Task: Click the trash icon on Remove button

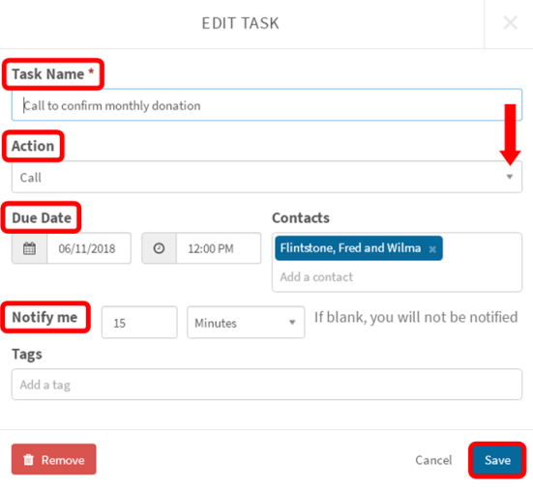Action: 29,460
